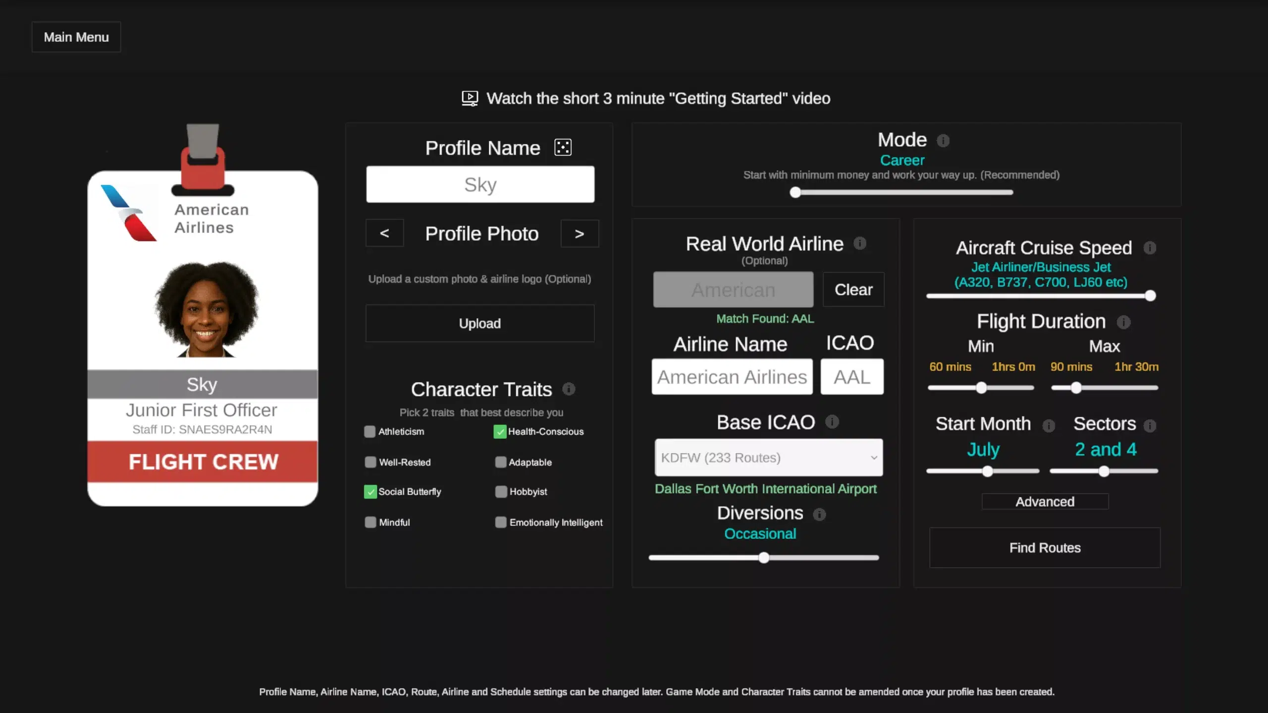Click the Sectors info icon
This screenshot has height=713, width=1268.
[x=1150, y=425]
